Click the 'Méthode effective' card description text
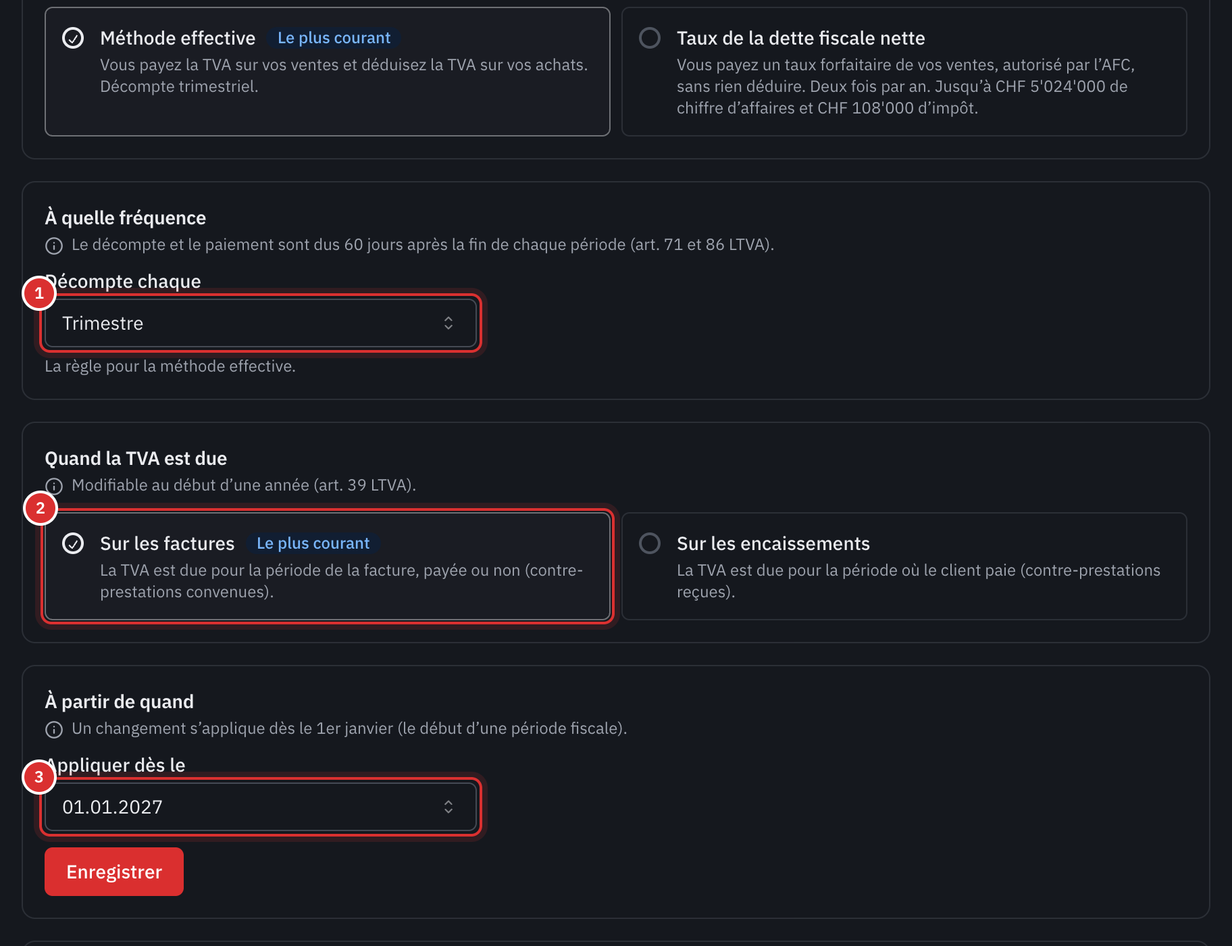This screenshot has height=946, width=1232. pos(344,76)
